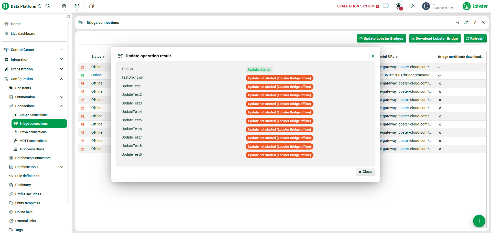Click the monitor screen icon in header
This screenshot has height=233, width=491.
tap(386, 6)
